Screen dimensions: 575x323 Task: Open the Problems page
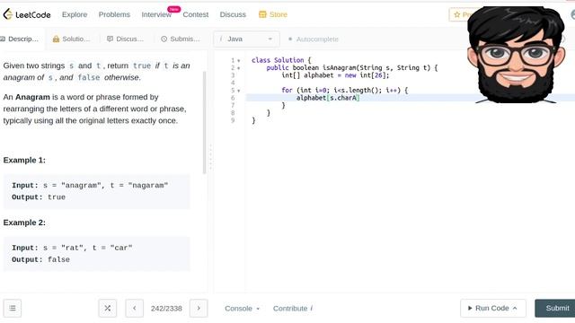click(x=114, y=14)
